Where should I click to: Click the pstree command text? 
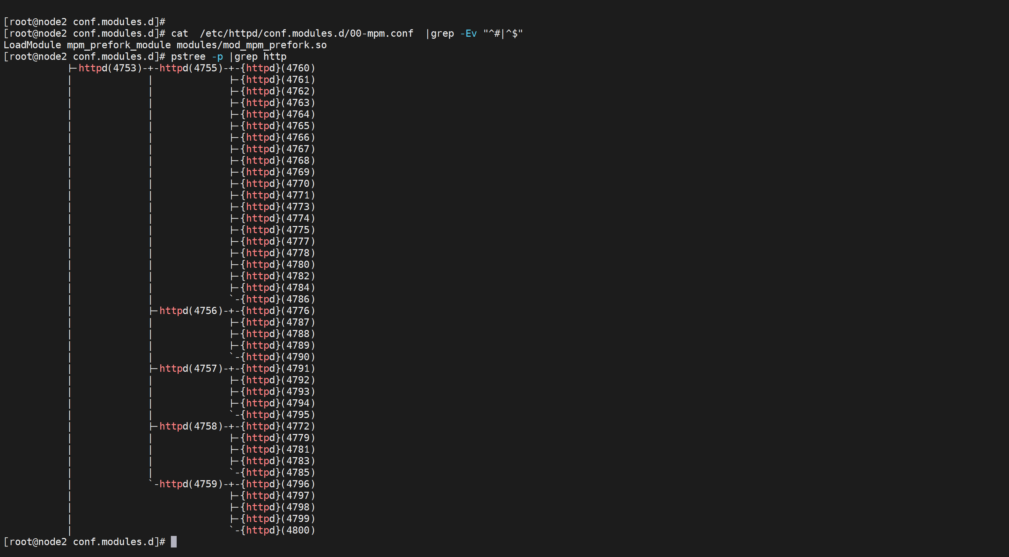(x=188, y=57)
